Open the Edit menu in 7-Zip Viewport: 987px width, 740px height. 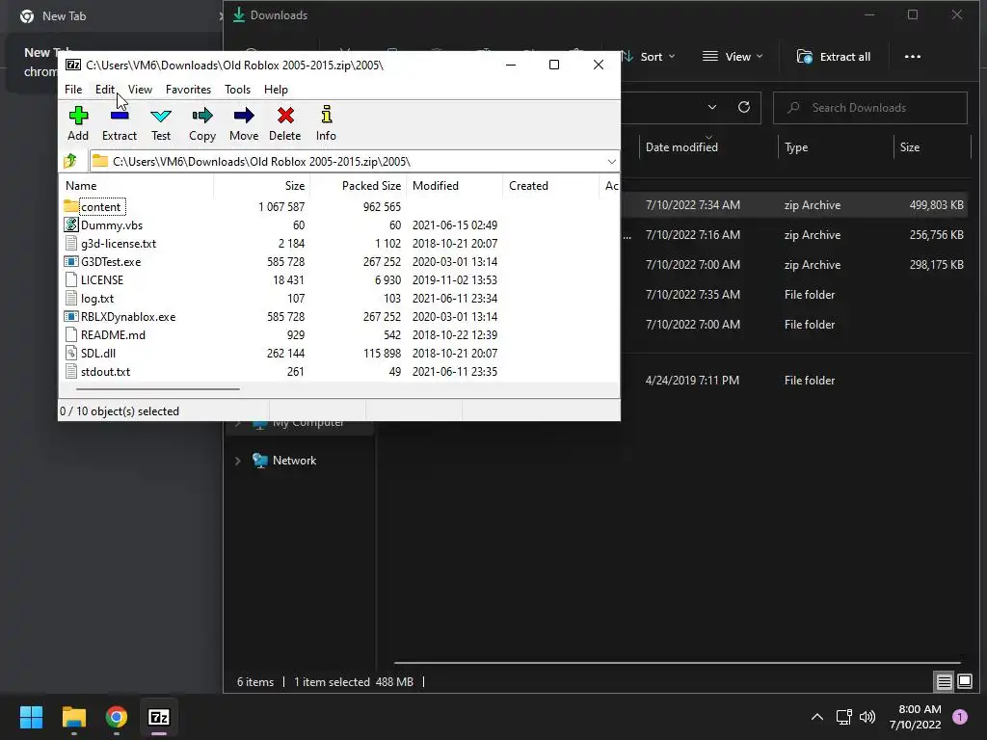[x=105, y=90]
